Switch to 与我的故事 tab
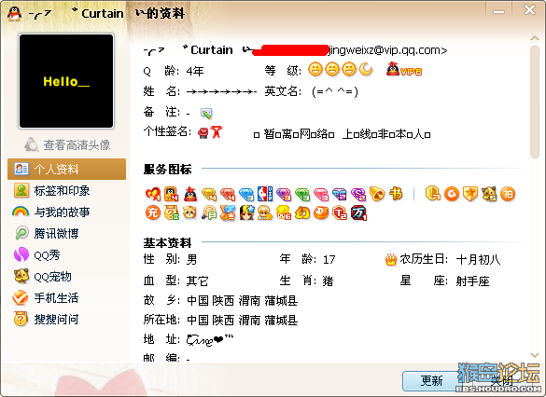Image resolution: width=546 pixels, height=397 pixels. coord(66,212)
